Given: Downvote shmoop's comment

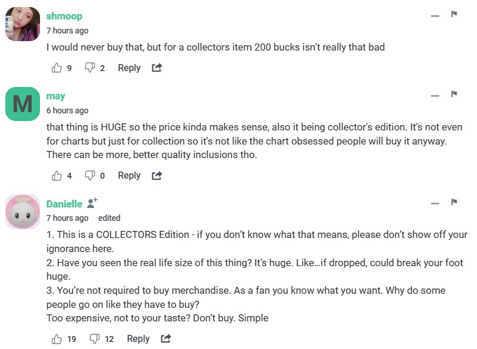Looking at the screenshot, I should pyautogui.click(x=90, y=68).
